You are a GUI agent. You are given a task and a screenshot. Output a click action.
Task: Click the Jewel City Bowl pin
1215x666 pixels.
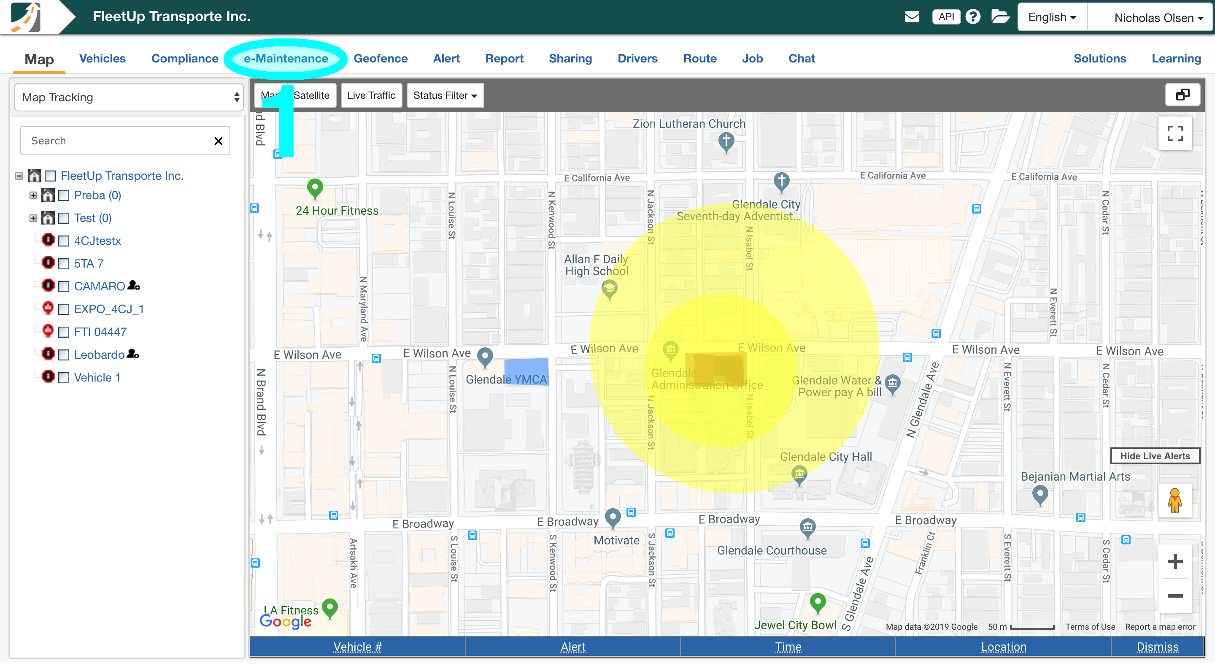(818, 604)
